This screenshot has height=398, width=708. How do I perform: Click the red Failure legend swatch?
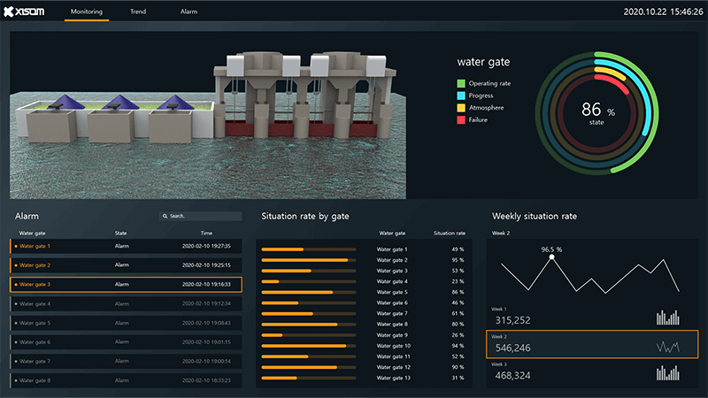coord(461,119)
